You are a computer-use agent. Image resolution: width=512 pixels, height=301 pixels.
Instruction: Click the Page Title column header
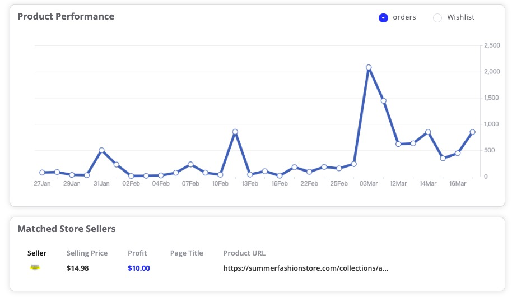[x=187, y=253]
